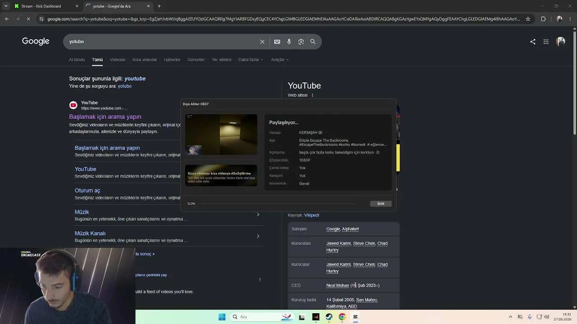This screenshot has width=577, height=324.
Task: Switch to the Görseller results tab
Action: point(196,59)
